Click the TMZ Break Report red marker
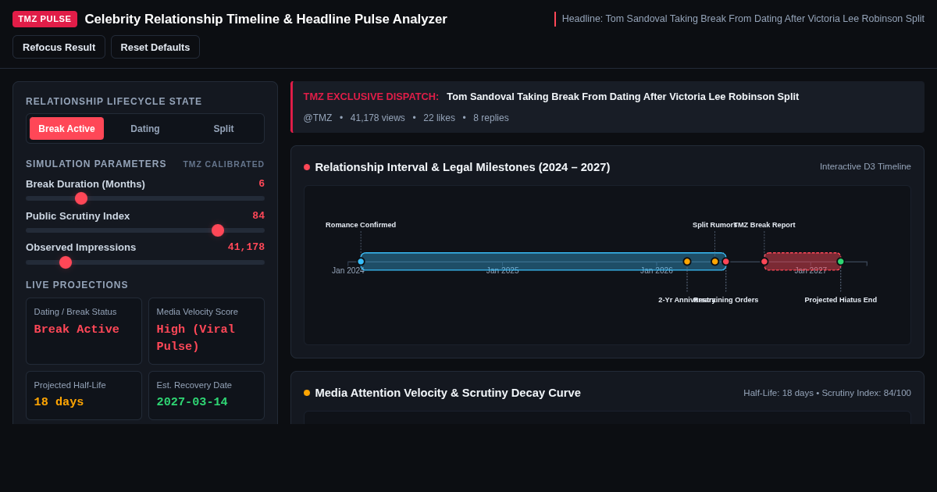937x492 pixels. [764, 262]
